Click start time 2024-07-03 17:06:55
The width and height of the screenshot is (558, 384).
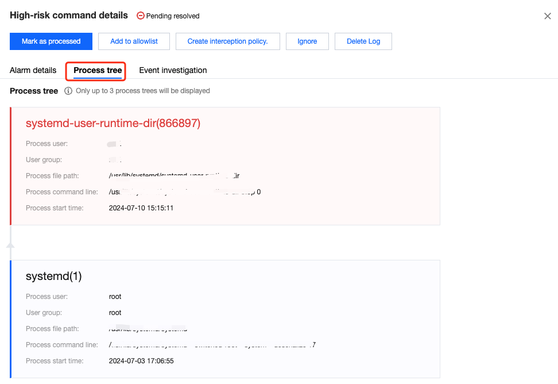tap(141, 361)
